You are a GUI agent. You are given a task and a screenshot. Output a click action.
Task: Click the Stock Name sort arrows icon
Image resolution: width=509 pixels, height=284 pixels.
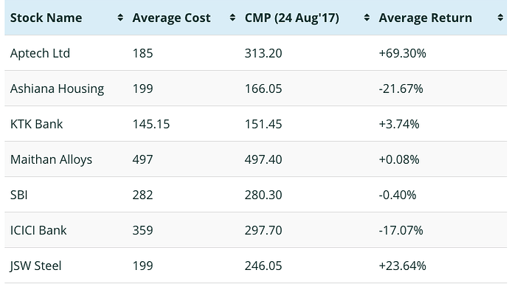(x=120, y=18)
